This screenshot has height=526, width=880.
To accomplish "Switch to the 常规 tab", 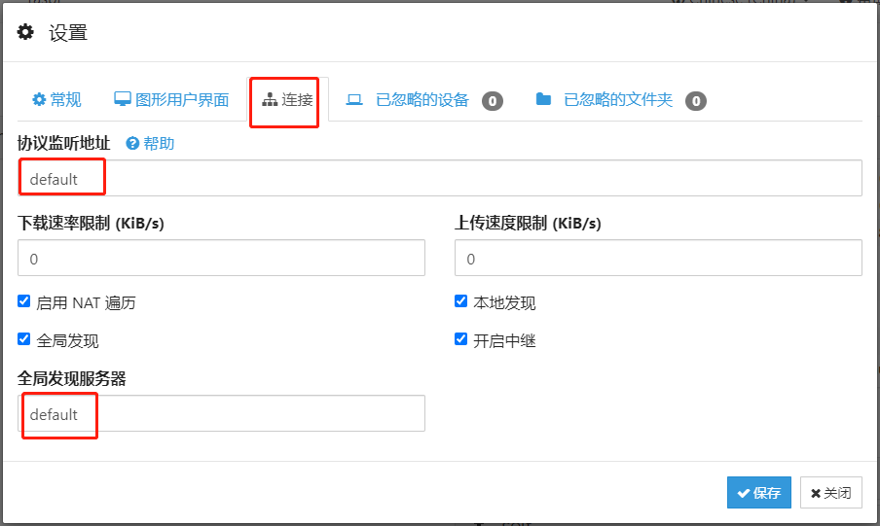I will 56,99.
